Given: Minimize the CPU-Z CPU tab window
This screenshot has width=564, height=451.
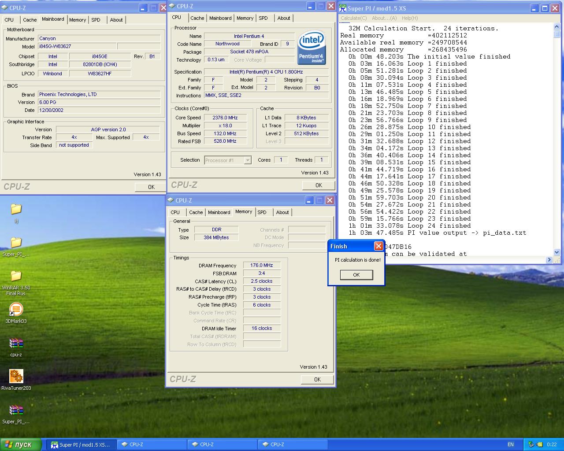Looking at the screenshot, I should point(311,6).
